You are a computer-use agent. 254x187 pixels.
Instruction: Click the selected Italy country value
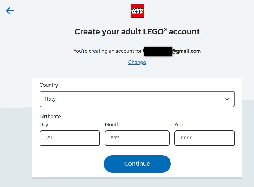coord(50,99)
